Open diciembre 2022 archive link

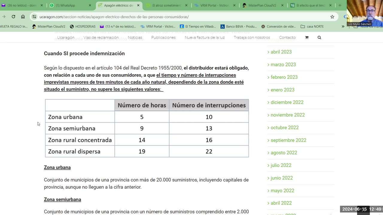[287, 102]
